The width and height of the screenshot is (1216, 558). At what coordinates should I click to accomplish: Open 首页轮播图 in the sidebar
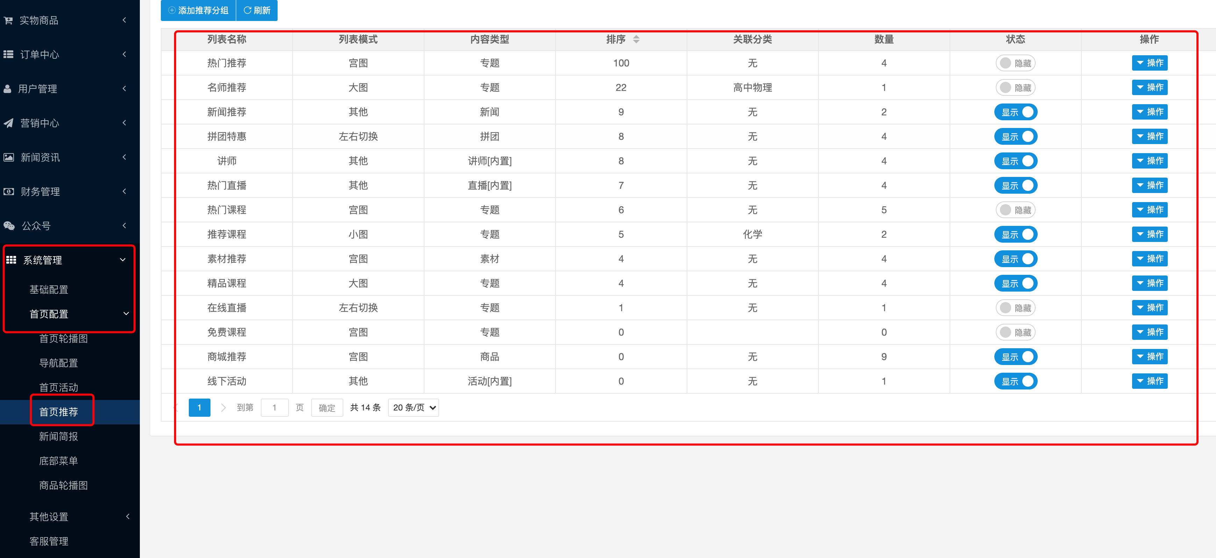pos(63,338)
